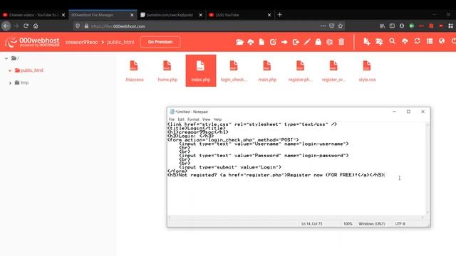Click the plain file icon in the red toolbar
456x256 pixels.
click(x=261, y=42)
